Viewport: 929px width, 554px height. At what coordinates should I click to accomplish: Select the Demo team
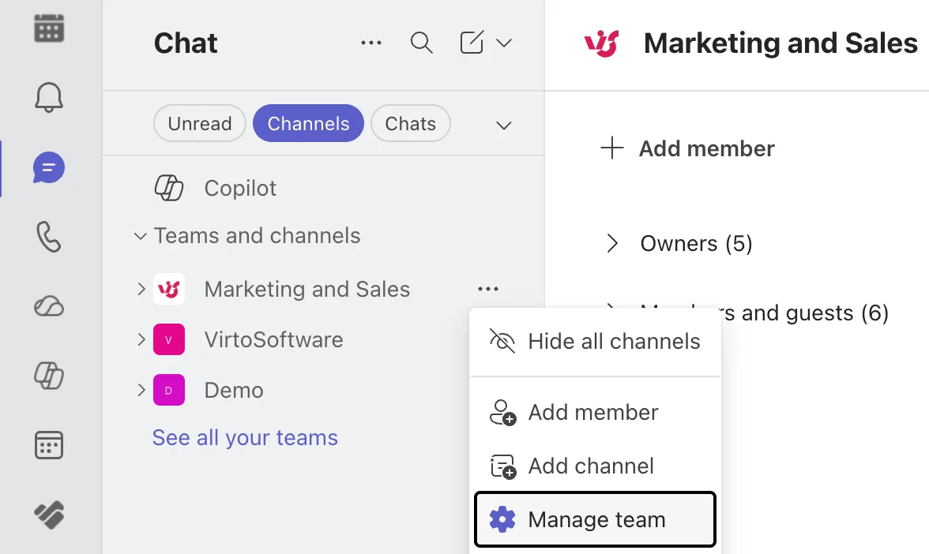[234, 391]
